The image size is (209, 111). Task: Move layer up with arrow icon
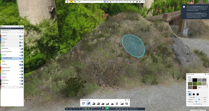(x=8, y=28)
